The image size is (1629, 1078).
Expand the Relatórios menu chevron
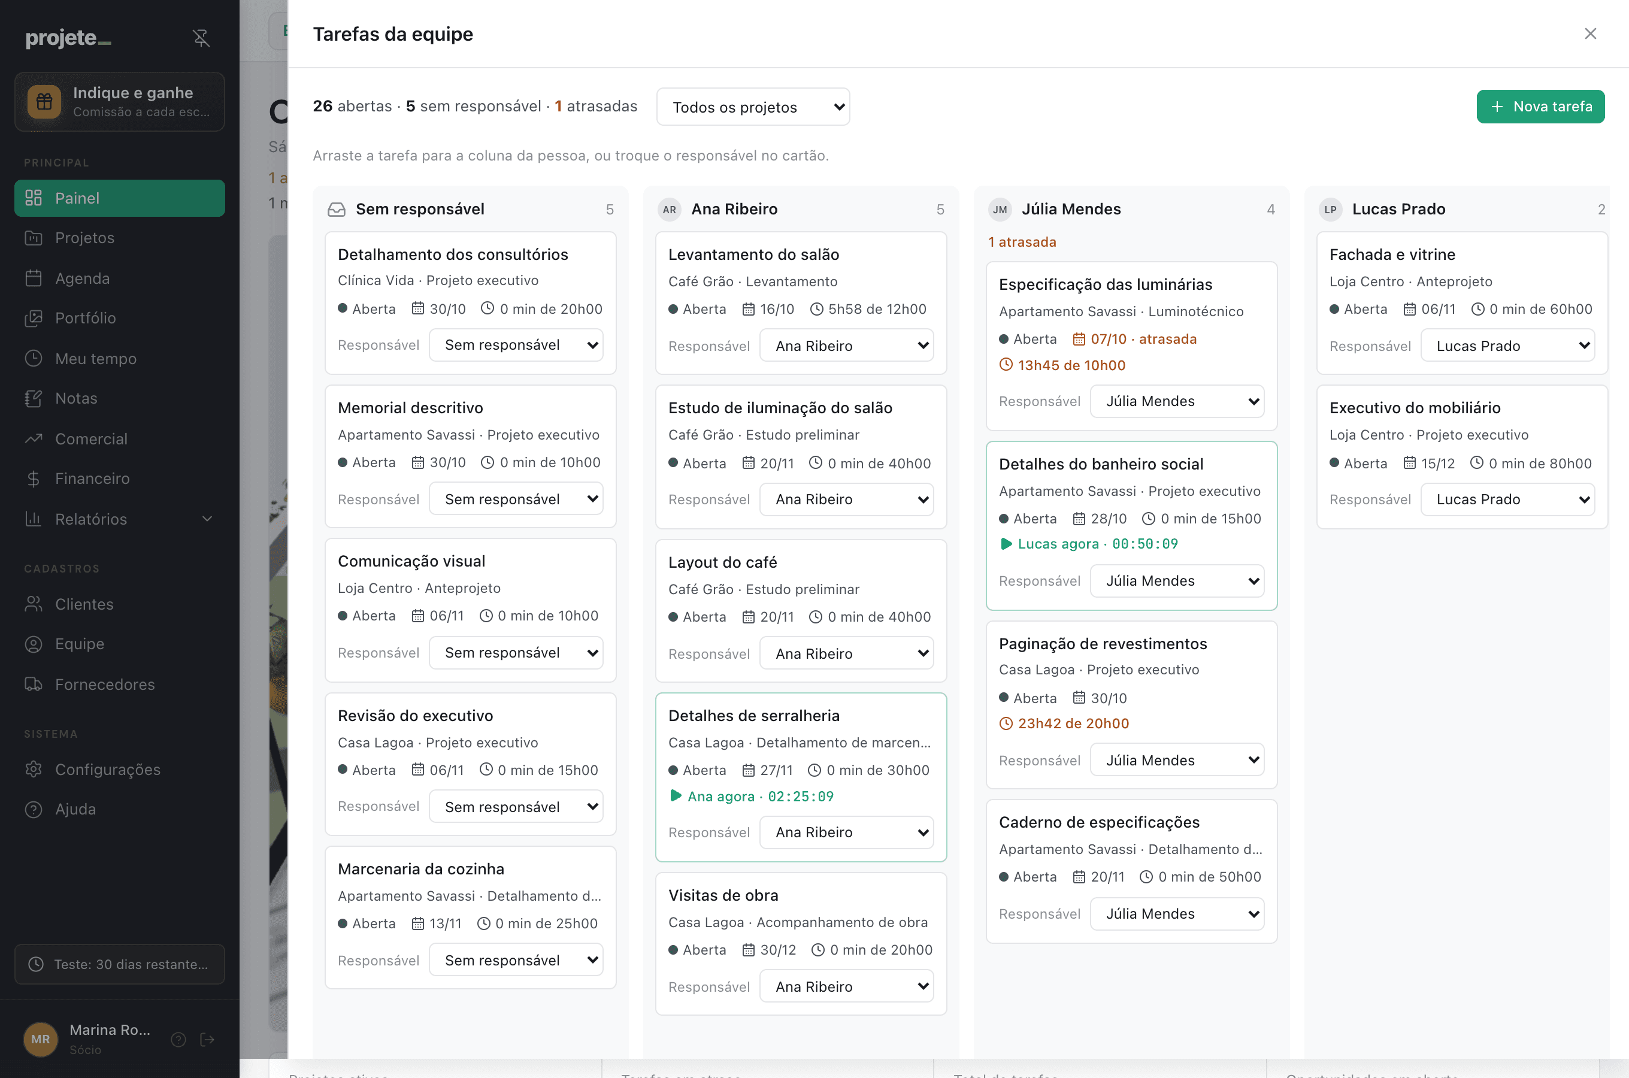(x=207, y=519)
